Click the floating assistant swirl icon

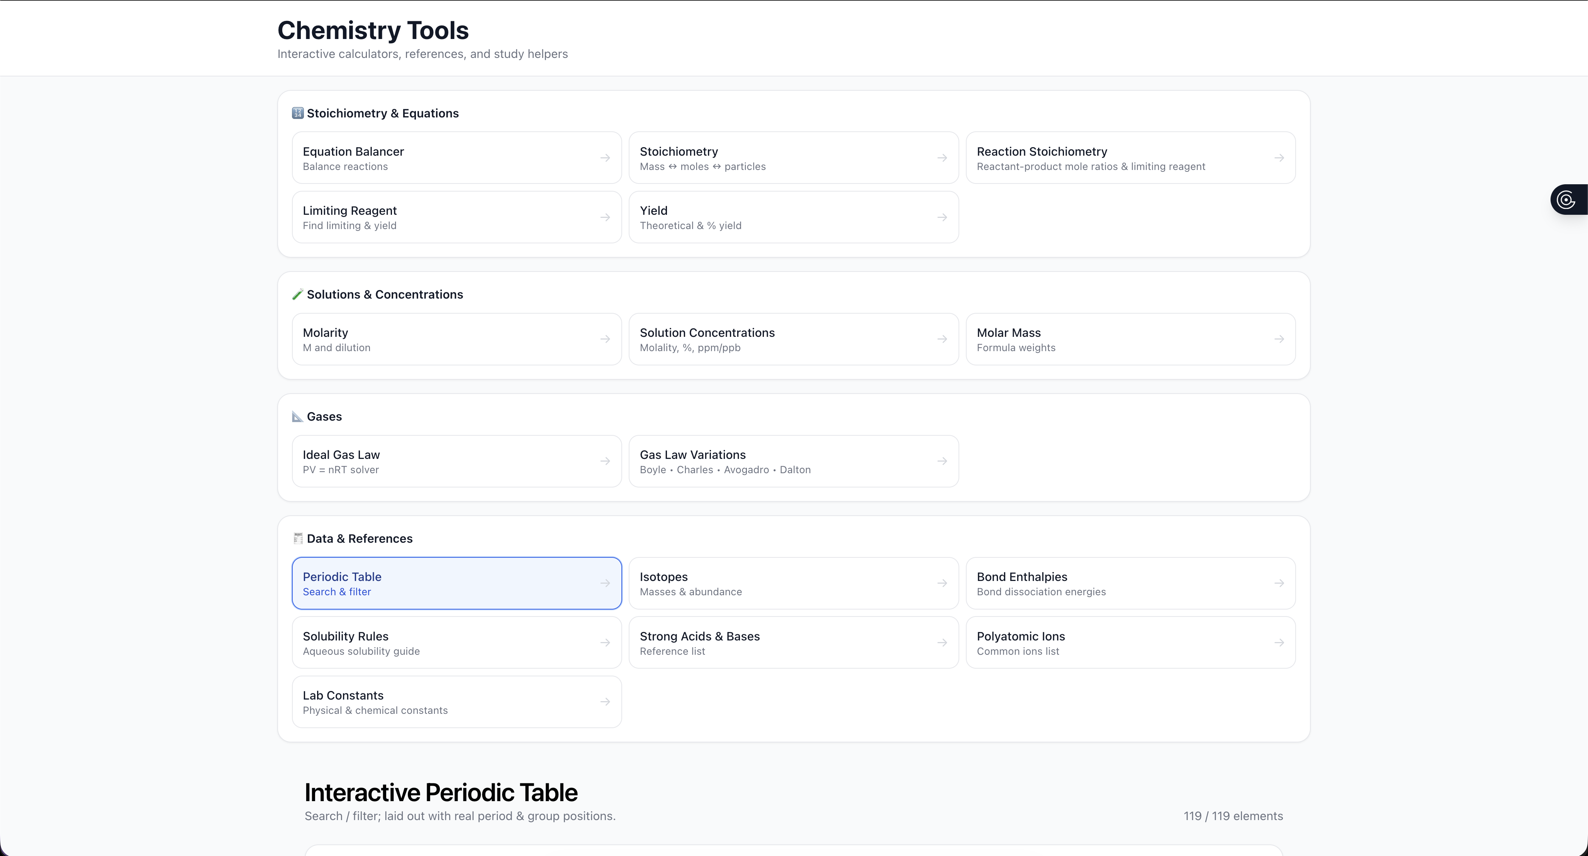(1566, 200)
